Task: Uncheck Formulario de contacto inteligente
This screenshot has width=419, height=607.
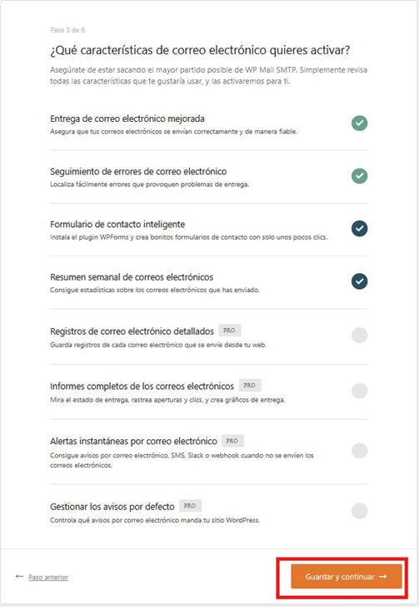Action: click(359, 229)
